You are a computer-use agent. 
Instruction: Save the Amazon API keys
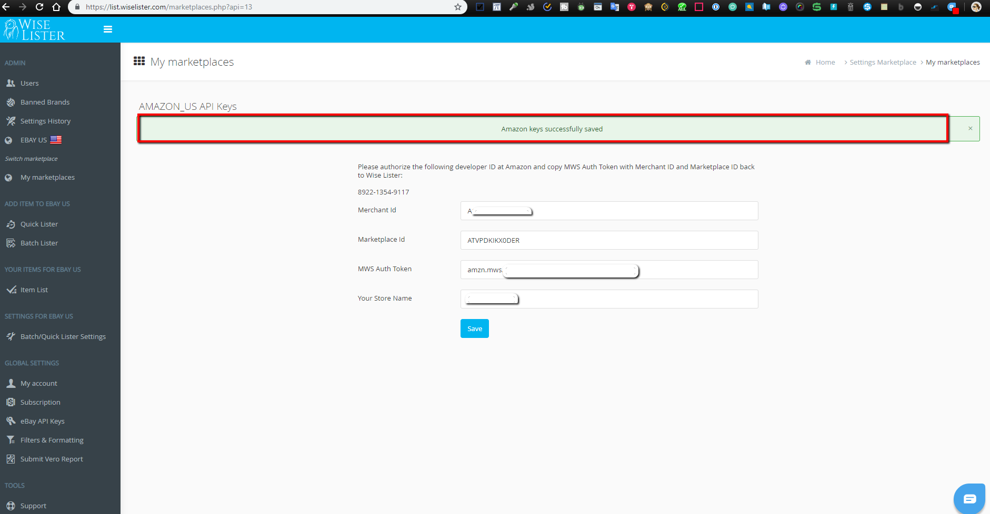475,328
